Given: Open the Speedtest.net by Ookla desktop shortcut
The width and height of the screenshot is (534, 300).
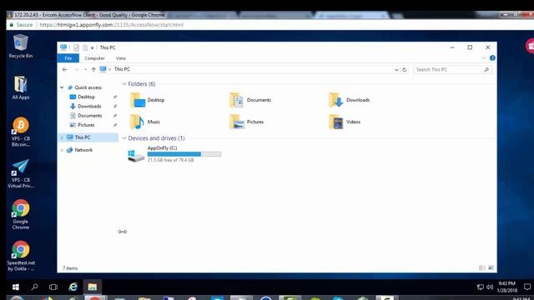Looking at the screenshot, I should coord(20,256).
